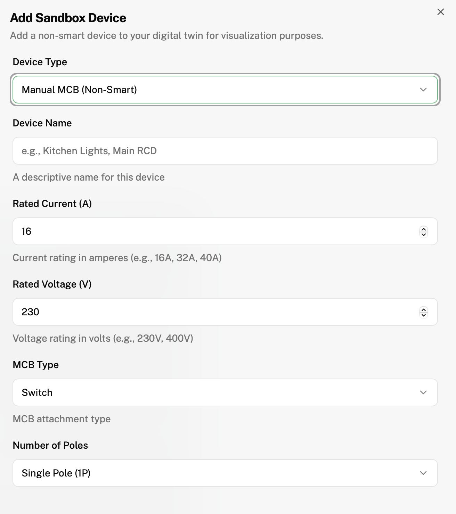The width and height of the screenshot is (456, 514).
Task: Decrement Rated Voltage using down arrow
Action: tap(423, 315)
